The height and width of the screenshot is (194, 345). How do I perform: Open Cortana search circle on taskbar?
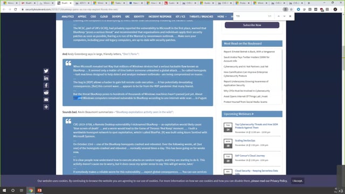click(13, 190)
